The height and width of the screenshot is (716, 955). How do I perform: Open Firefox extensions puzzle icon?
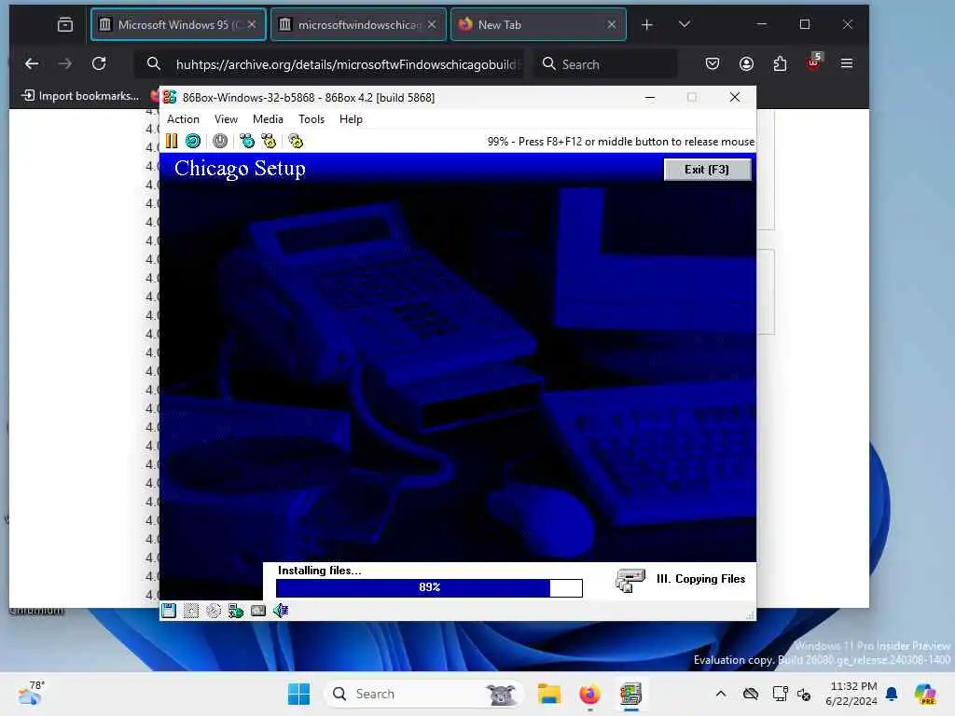coord(780,63)
